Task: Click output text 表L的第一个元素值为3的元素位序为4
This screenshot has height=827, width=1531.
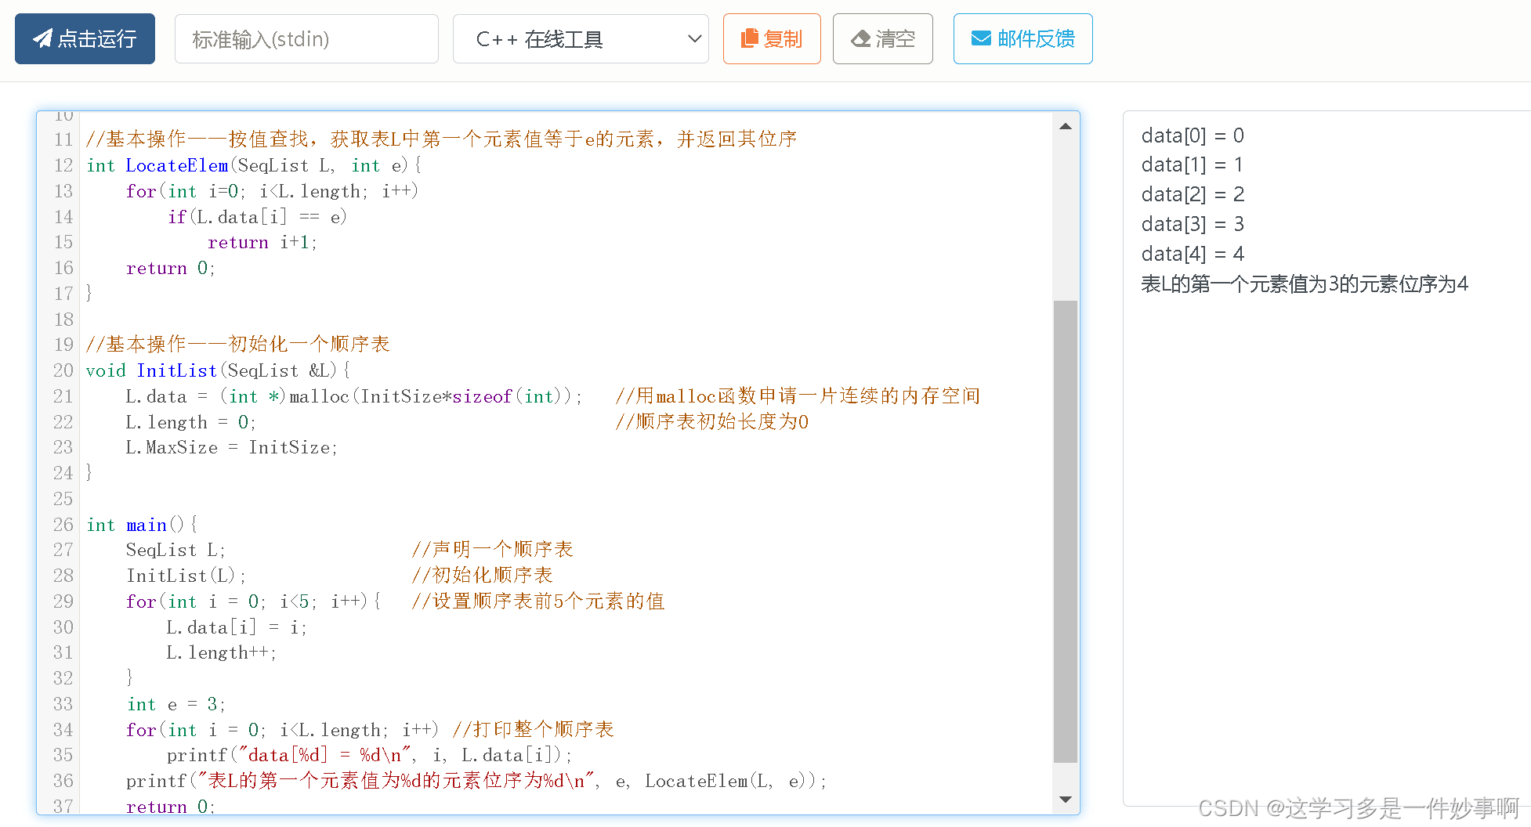Action: (1305, 283)
